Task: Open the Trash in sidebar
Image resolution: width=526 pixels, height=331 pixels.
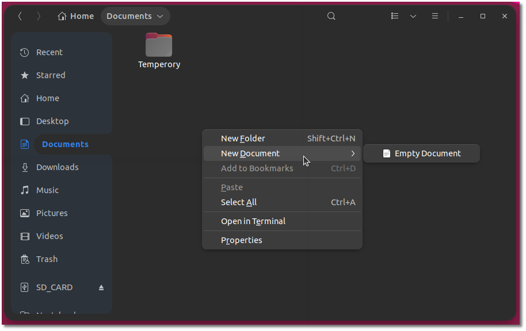Action: (46, 259)
